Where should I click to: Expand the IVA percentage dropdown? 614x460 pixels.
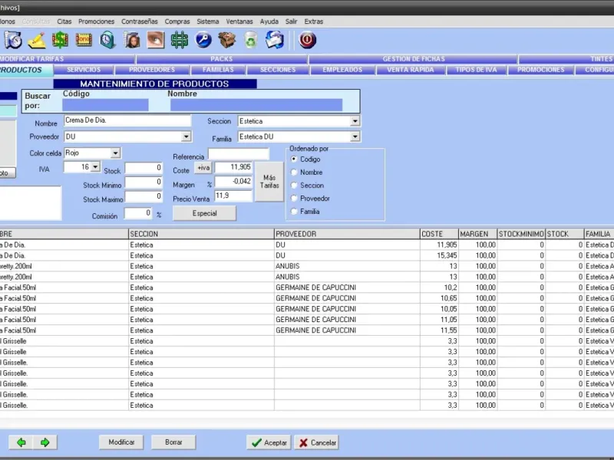95,167
